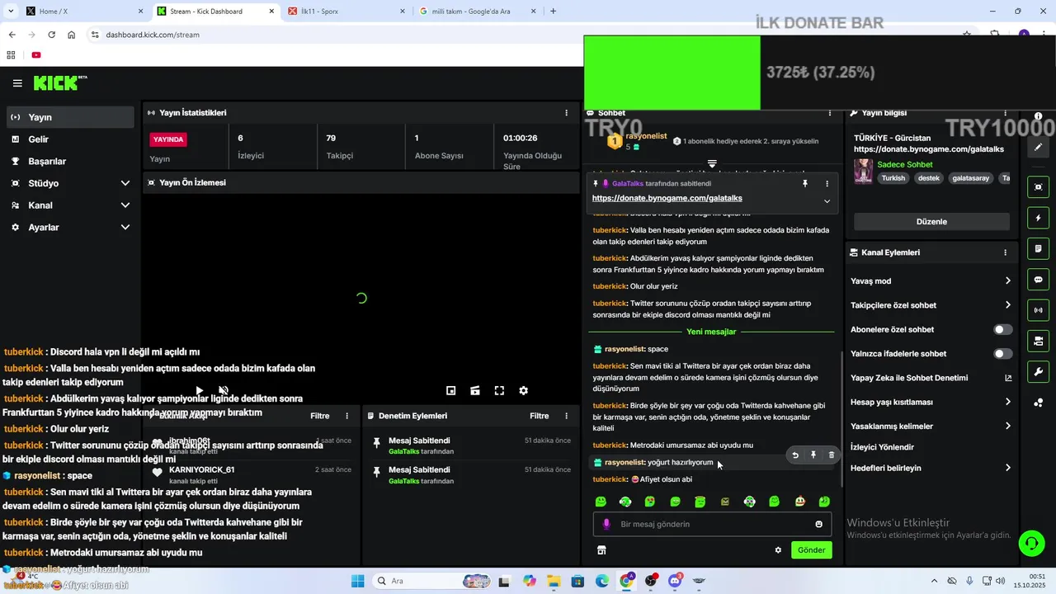Open the chat shop icon below input
The height and width of the screenshot is (594, 1056).
[601, 550]
